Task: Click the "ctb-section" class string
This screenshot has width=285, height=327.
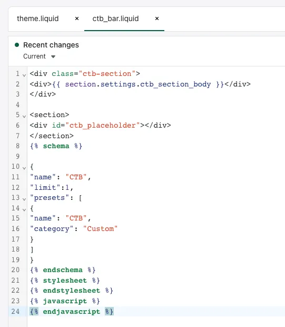Action: pyautogui.click(x=107, y=74)
